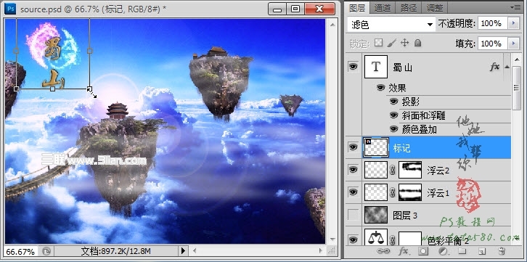Click the bottom-center transform handle
The height and width of the screenshot is (262, 527).
coord(52,89)
